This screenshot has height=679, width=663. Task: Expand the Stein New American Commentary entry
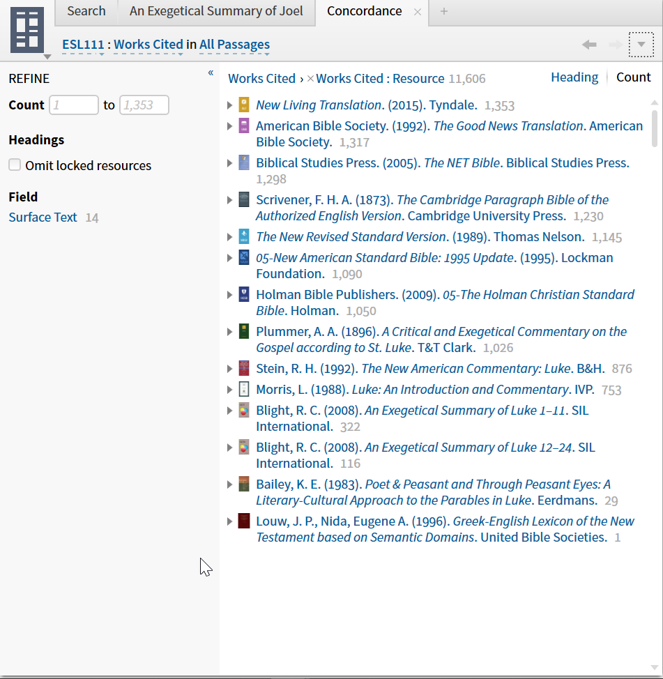coord(230,368)
